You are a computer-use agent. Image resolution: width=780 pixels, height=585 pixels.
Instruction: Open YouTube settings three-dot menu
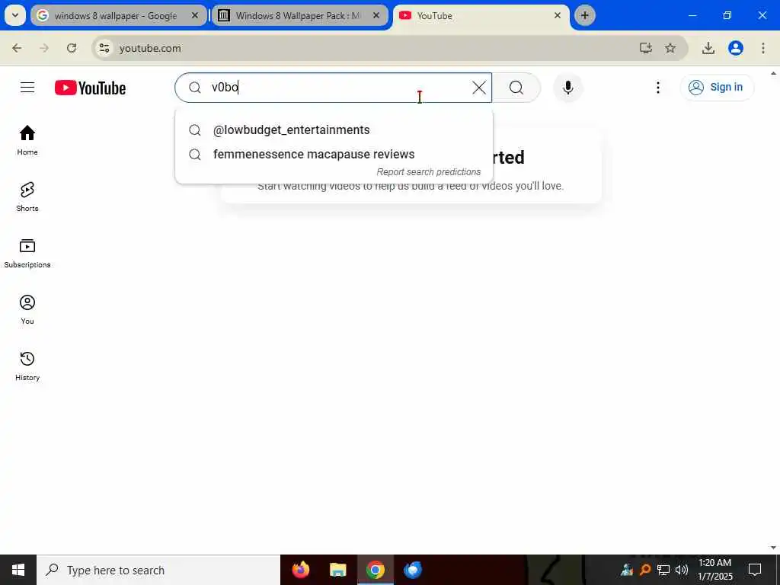(657, 88)
